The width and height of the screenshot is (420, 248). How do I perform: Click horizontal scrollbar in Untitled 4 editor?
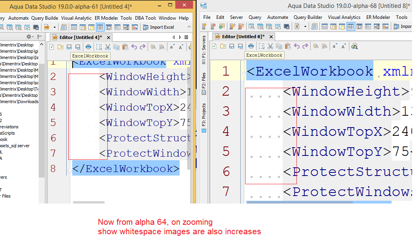[89, 202]
